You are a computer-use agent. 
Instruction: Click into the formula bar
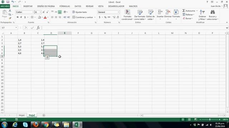click(x=133, y=28)
